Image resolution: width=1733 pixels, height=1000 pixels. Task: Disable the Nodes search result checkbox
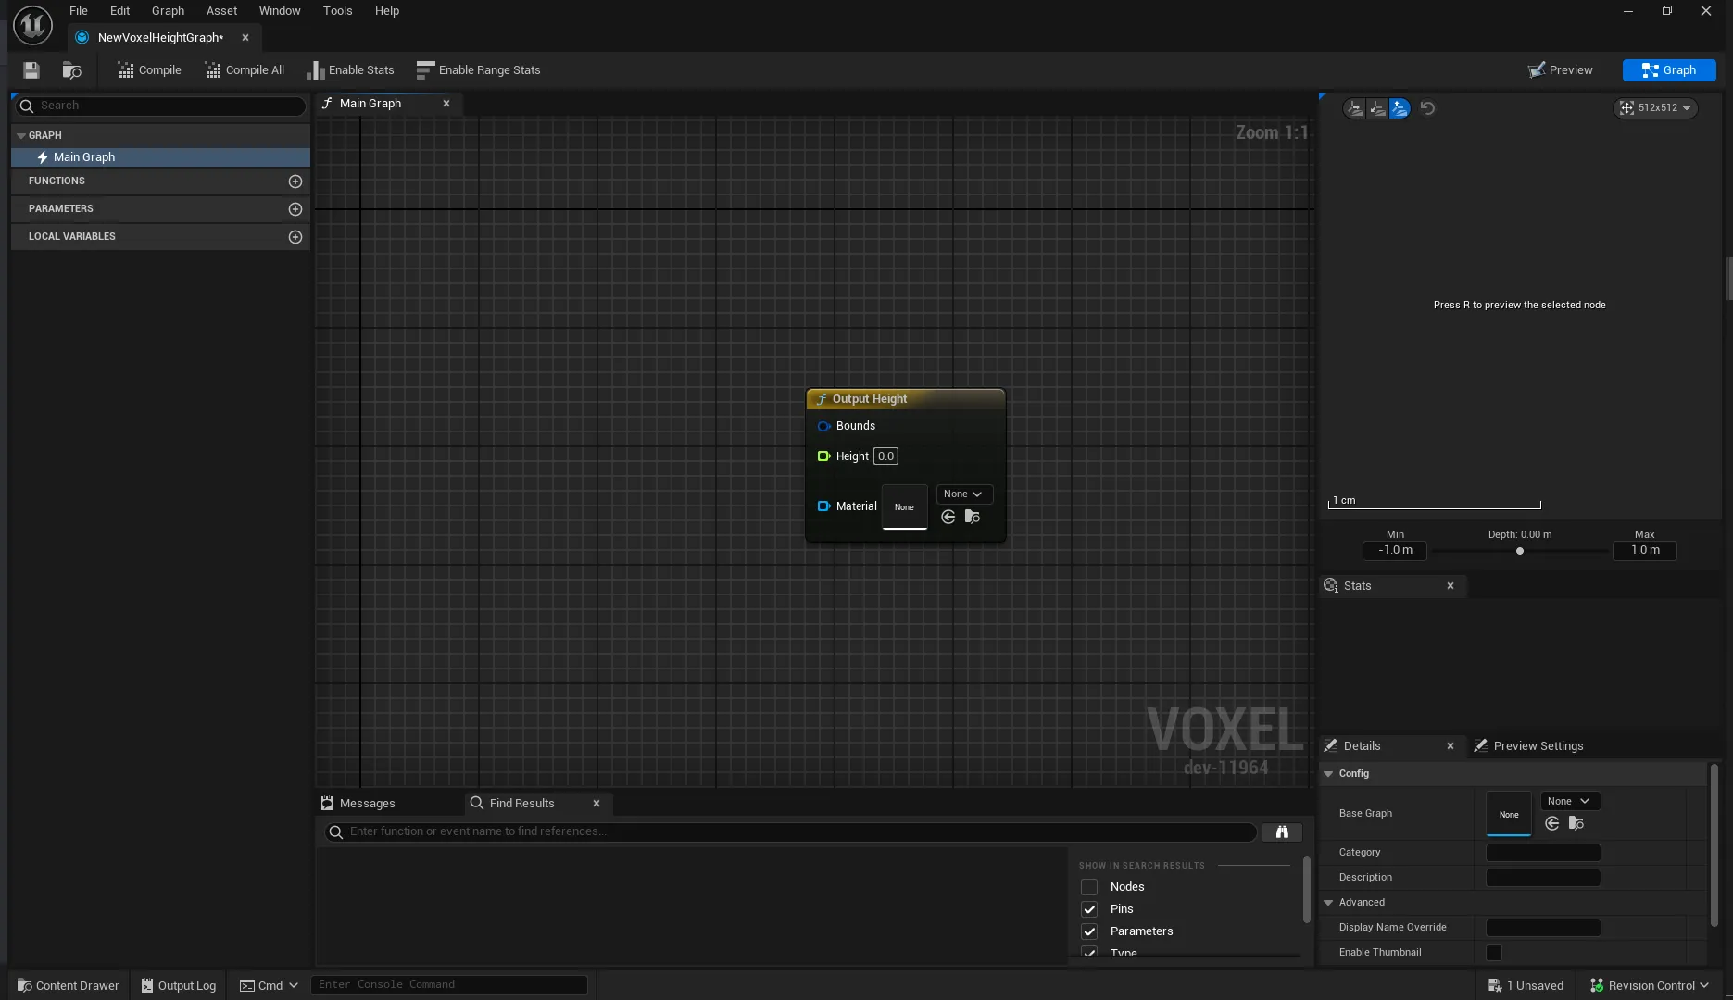1089,887
